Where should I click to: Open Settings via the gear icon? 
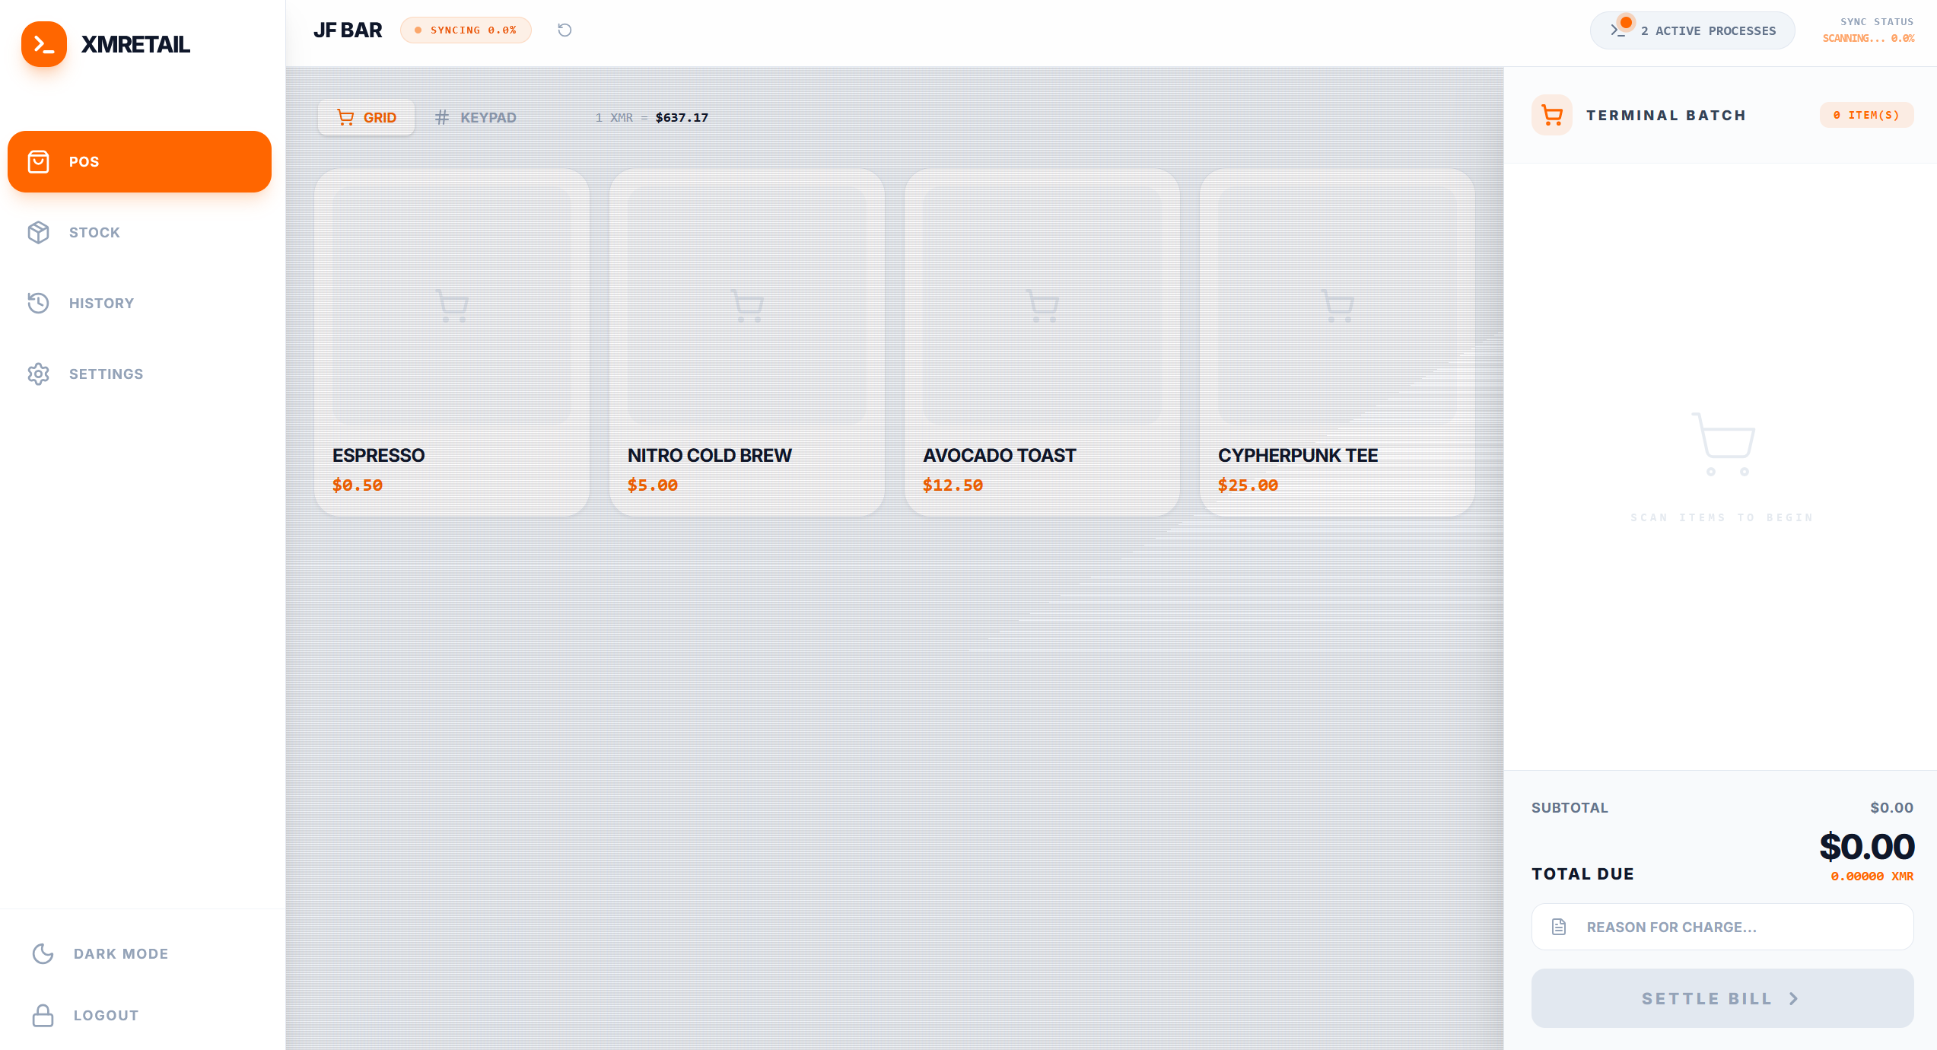click(x=38, y=374)
